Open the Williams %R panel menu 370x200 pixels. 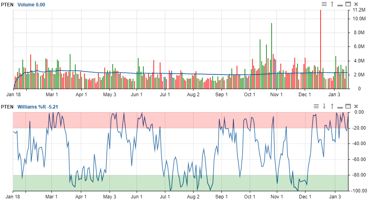316,106
